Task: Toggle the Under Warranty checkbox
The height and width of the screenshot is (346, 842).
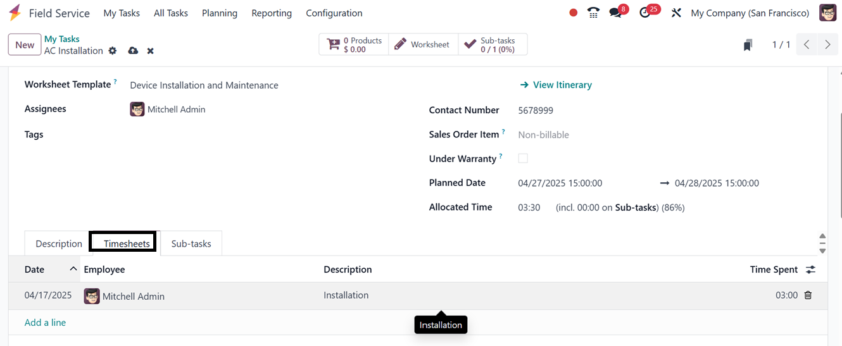Action: click(523, 159)
